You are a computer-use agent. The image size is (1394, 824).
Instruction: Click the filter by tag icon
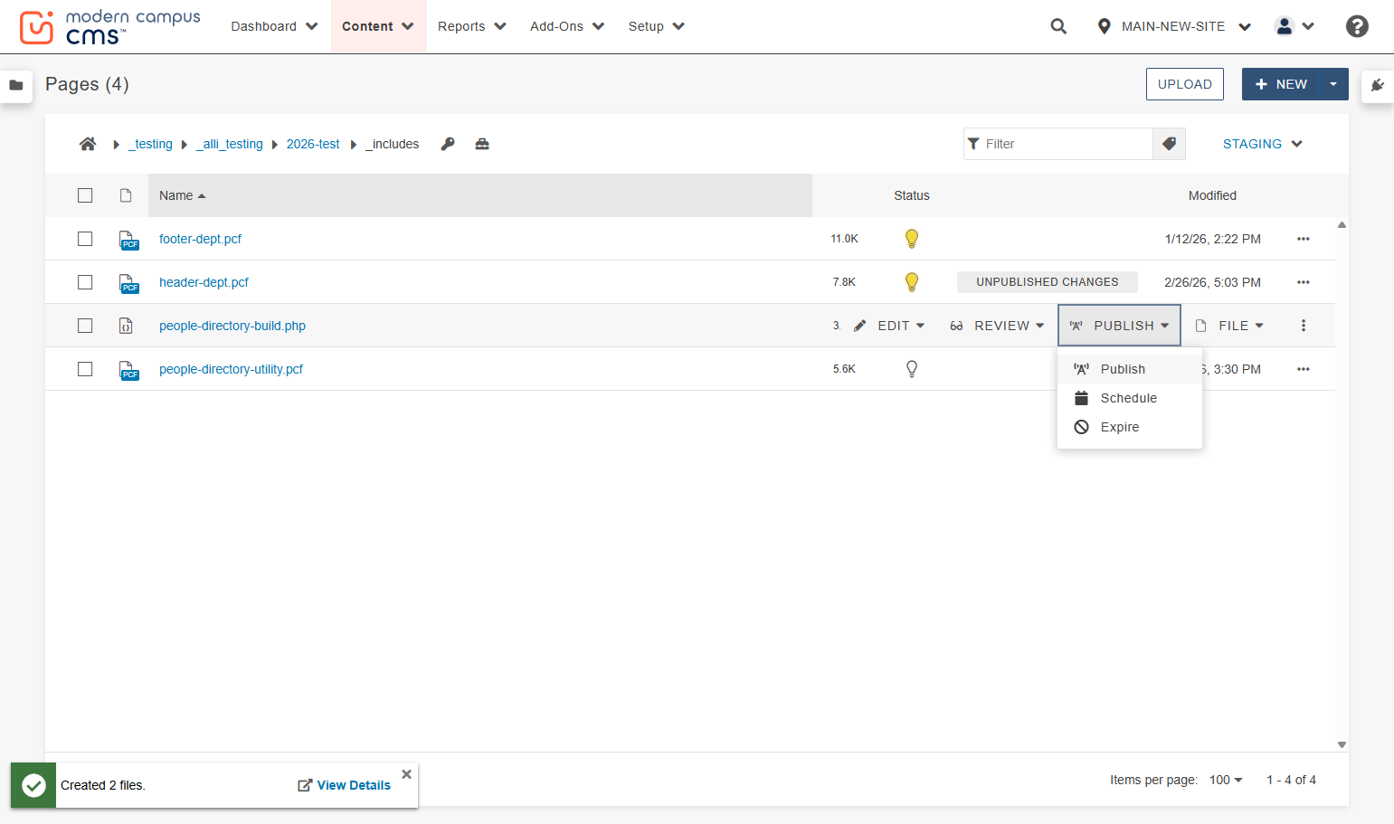click(x=1169, y=144)
